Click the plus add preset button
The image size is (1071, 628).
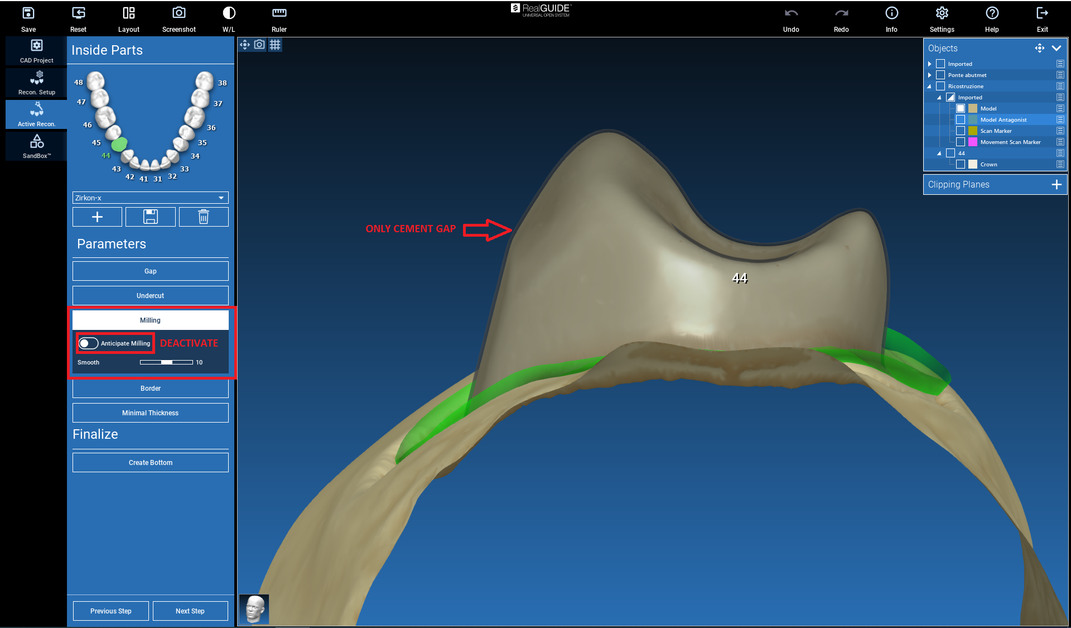97,217
